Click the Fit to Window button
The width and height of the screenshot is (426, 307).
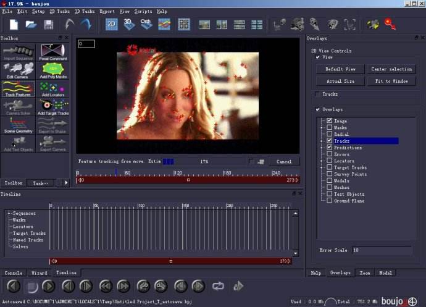point(391,81)
